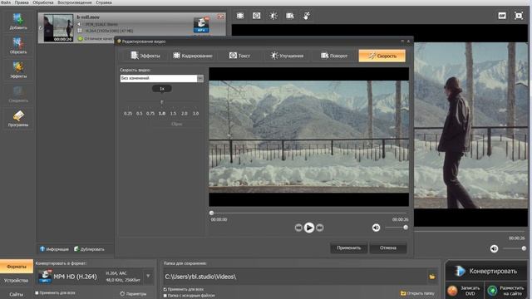Toggle Папка с исходным файлом checkbox

click(165, 296)
